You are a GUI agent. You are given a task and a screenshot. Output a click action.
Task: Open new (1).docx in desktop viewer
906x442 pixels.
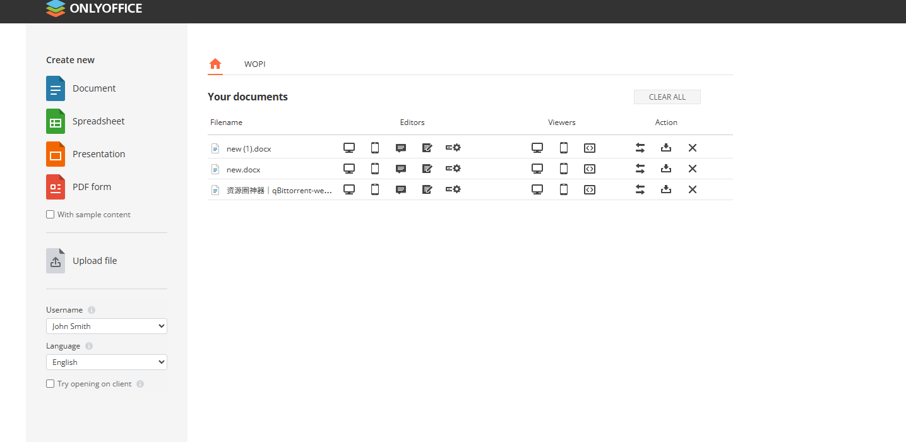[537, 148]
